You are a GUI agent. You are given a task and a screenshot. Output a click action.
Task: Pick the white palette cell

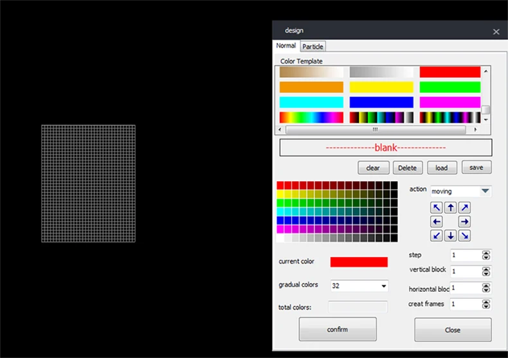[280, 238]
